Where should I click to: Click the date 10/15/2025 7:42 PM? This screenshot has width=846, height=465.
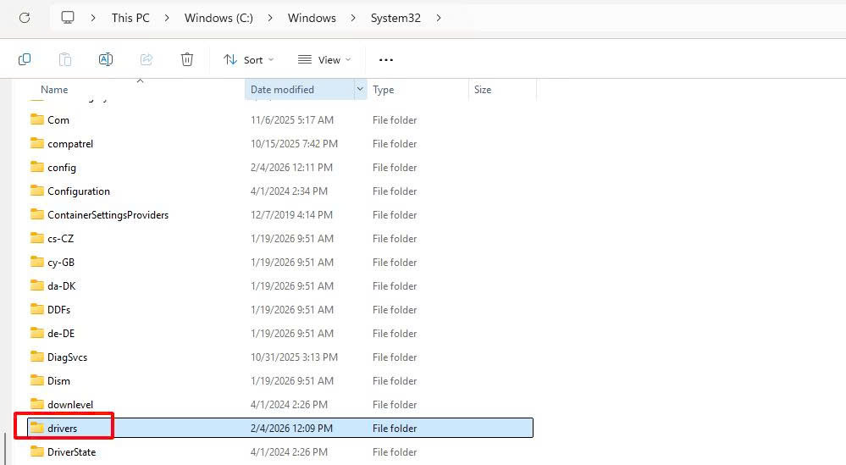coord(294,143)
